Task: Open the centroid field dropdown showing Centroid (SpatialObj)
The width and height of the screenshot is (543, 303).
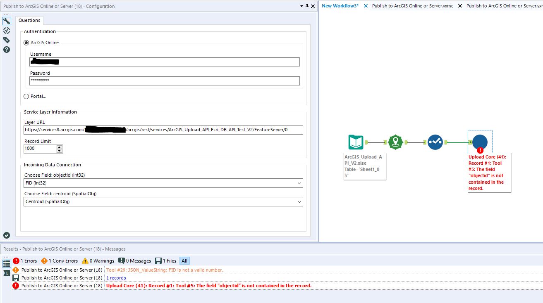Action: point(163,202)
